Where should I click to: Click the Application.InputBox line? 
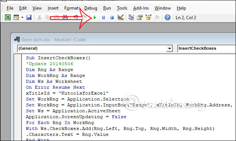(x=129, y=105)
